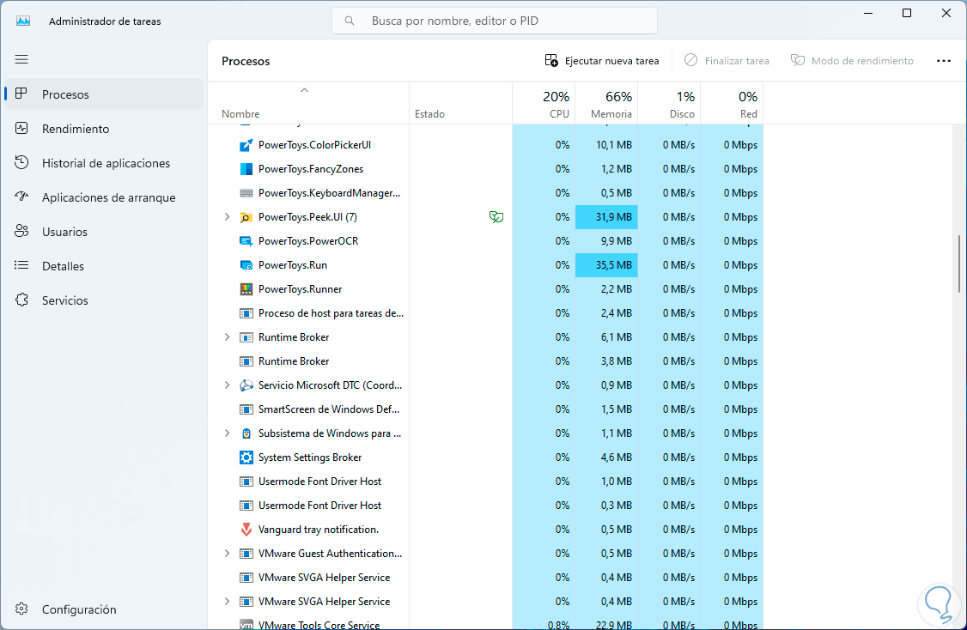Click the PowerToys.KeyboardManager process icon
The width and height of the screenshot is (967, 630).
[x=246, y=193]
